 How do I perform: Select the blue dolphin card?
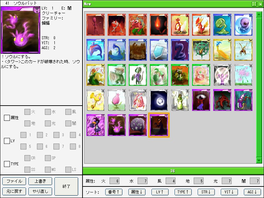click(x=95, y=50)
